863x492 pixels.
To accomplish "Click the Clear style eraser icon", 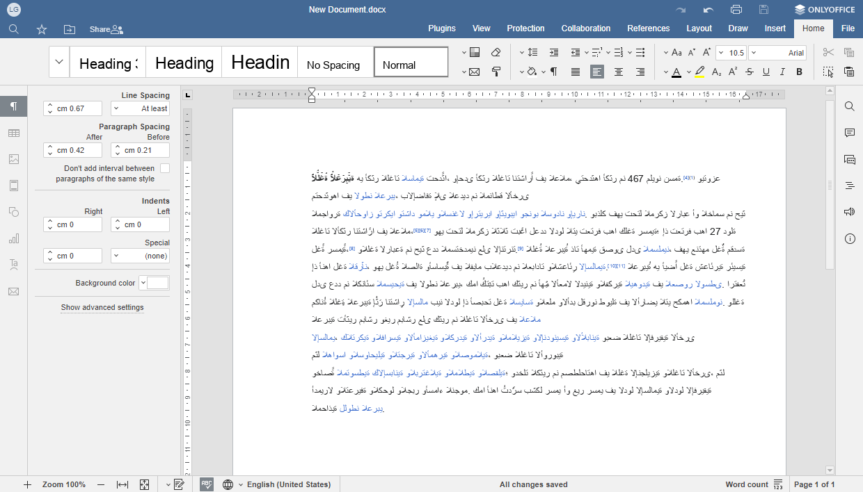I will 496,52.
